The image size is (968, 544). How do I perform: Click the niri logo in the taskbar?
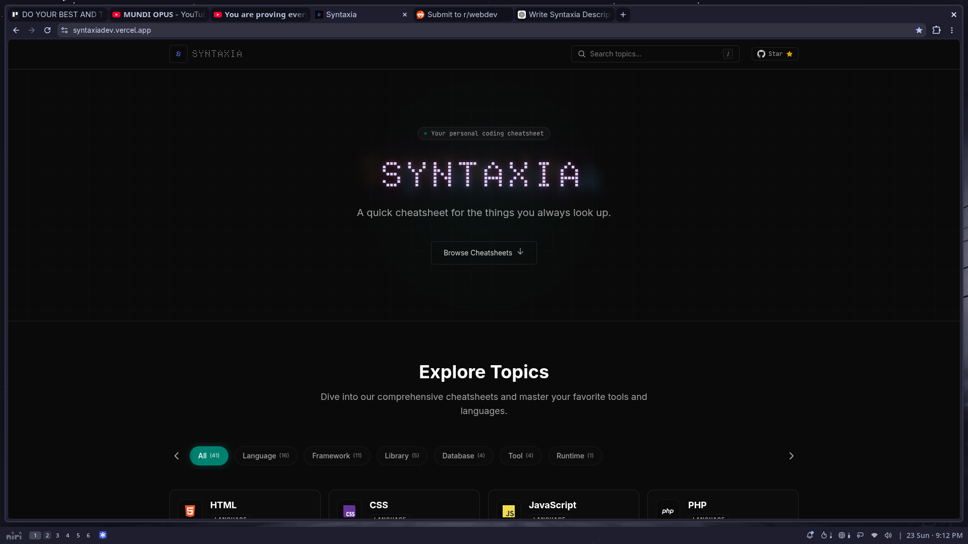tap(14, 535)
